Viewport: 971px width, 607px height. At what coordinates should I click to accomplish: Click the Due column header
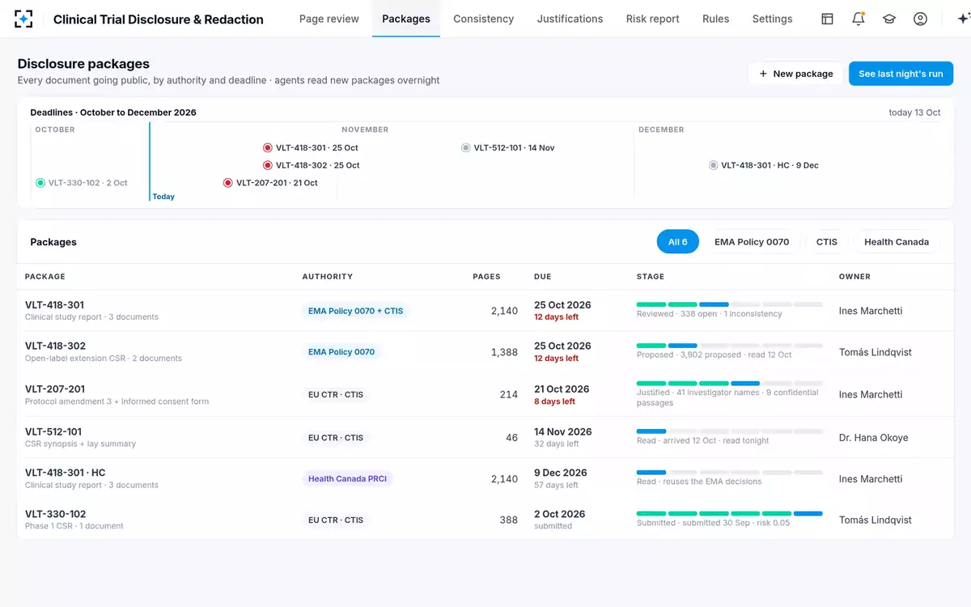tap(542, 277)
